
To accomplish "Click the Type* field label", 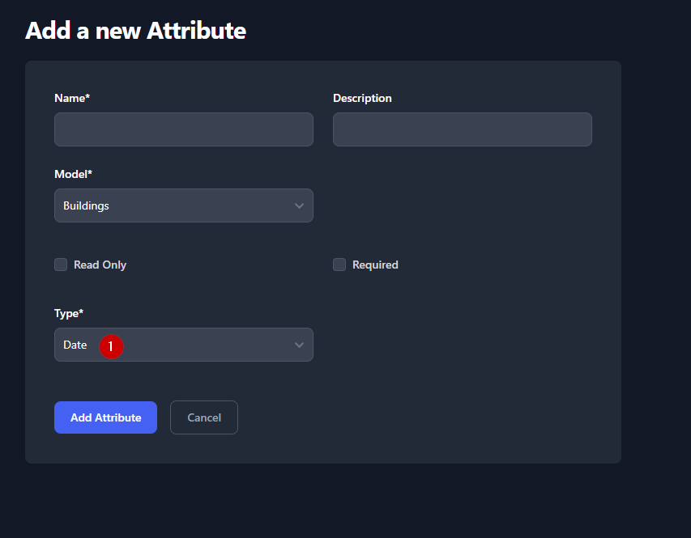I will (69, 313).
